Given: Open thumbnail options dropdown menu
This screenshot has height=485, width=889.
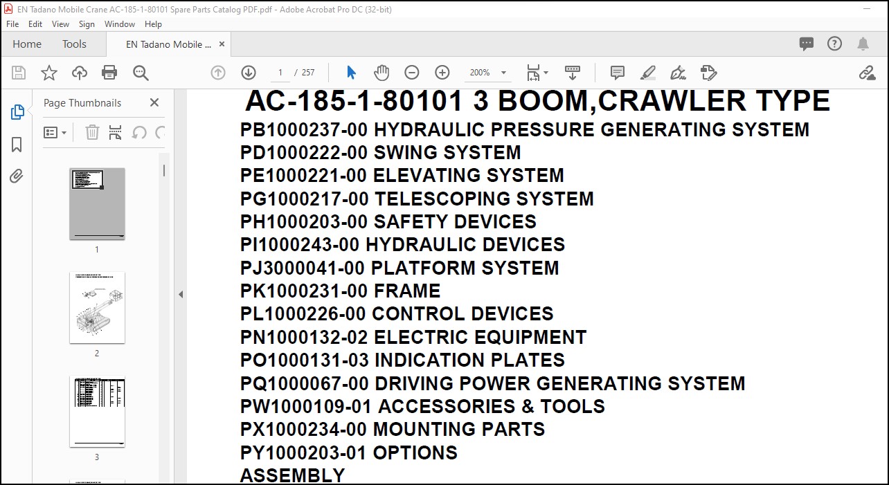Looking at the screenshot, I should (55, 132).
